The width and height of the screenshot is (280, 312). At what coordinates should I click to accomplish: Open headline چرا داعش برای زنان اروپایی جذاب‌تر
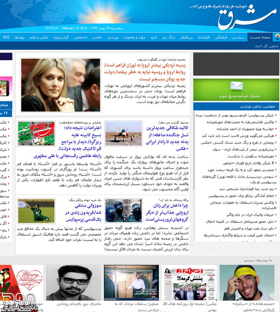click(167, 212)
